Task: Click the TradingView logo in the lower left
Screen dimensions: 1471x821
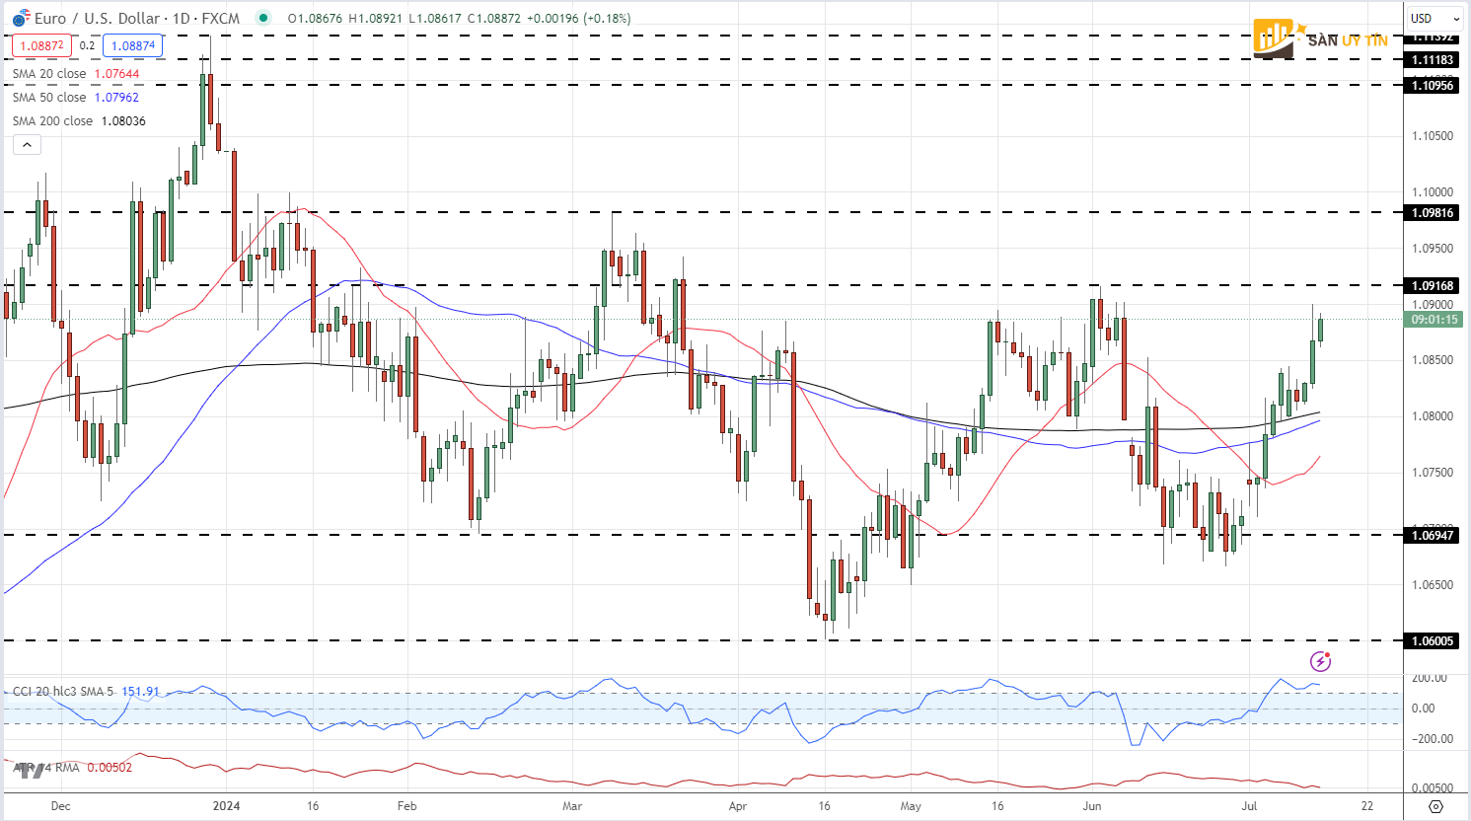Action: pyautogui.click(x=30, y=770)
